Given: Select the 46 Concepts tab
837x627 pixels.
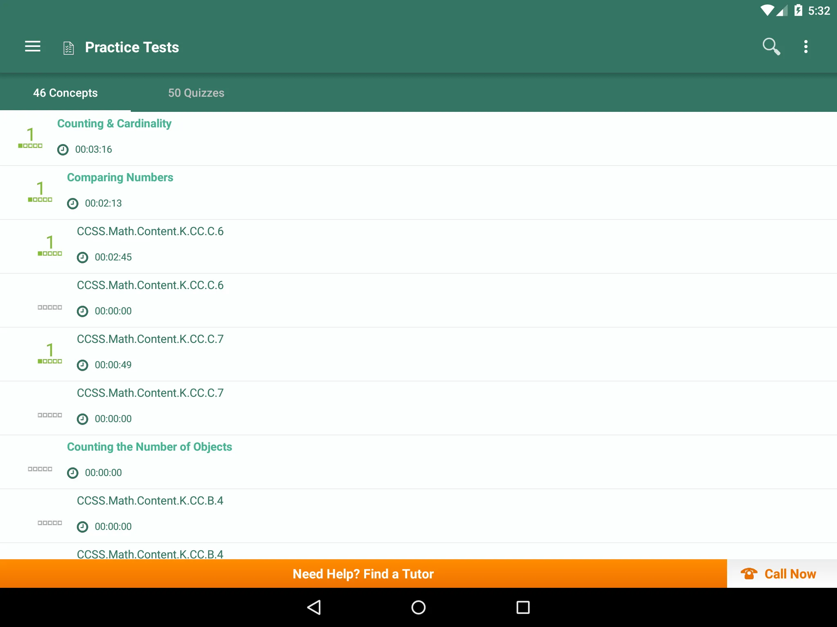Looking at the screenshot, I should coord(65,92).
